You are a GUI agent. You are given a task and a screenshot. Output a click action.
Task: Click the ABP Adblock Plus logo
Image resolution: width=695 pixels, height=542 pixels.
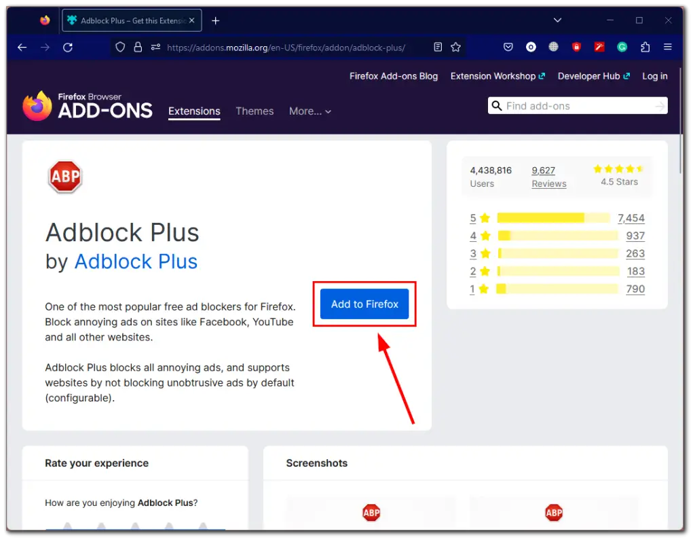click(64, 177)
